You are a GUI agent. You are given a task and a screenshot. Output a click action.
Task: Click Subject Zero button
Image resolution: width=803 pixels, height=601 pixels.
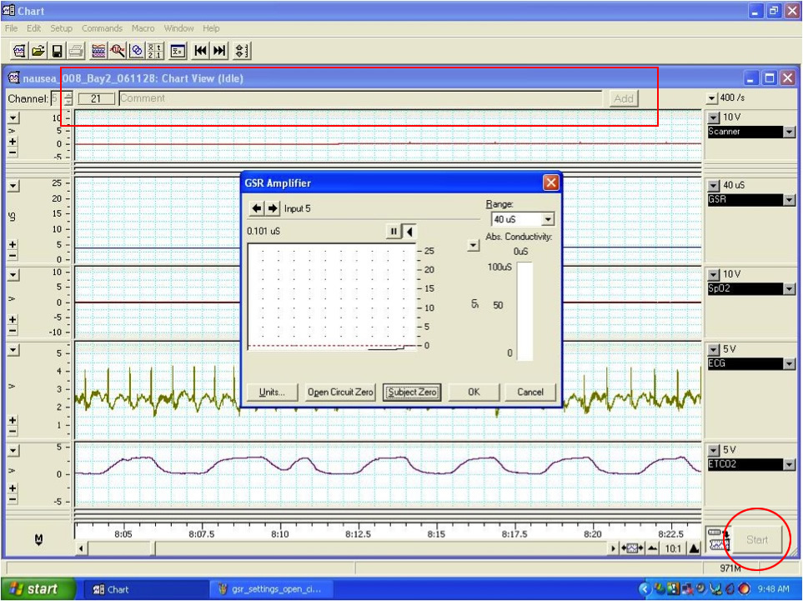pos(412,392)
